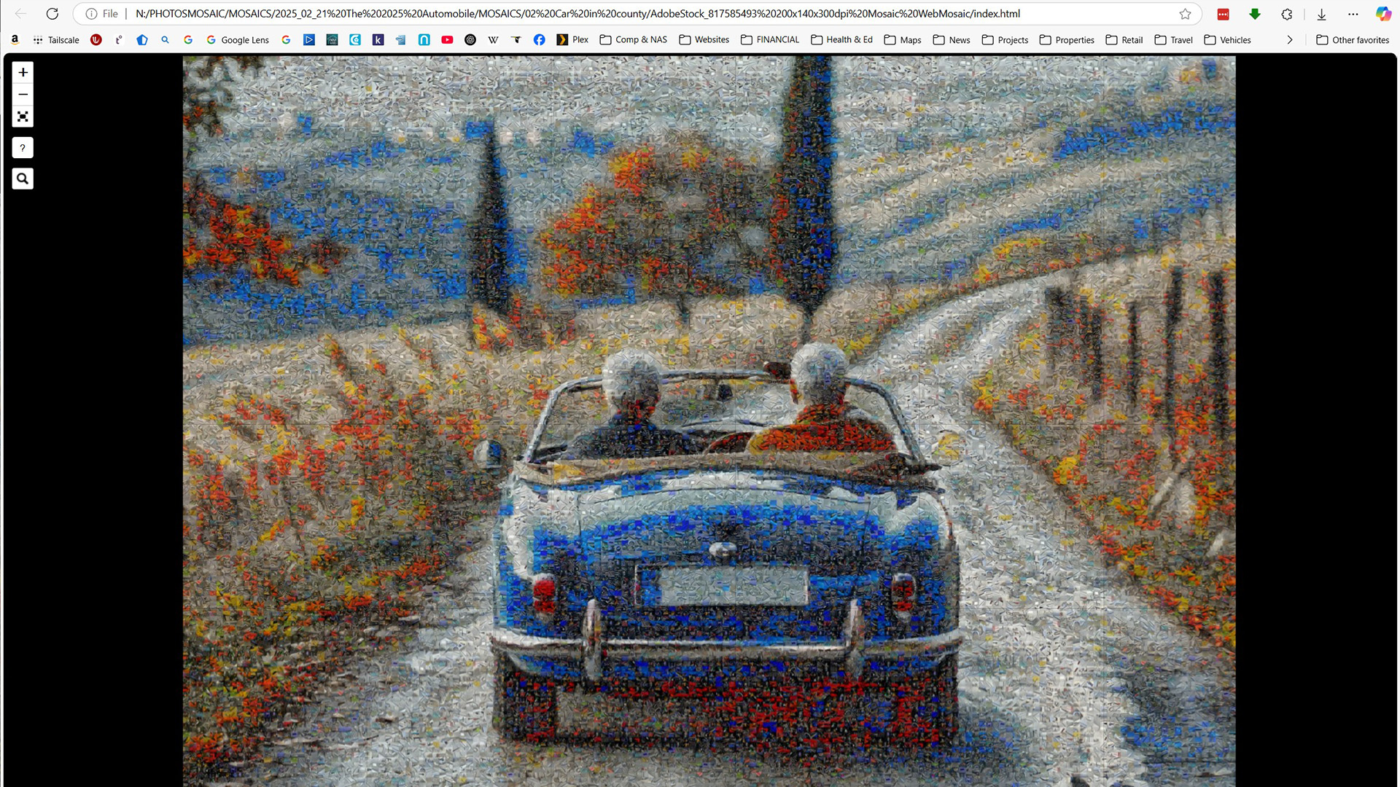Open Copilot sidebar
Image resolution: width=1400 pixels, height=787 pixels.
tap(1383, 14)
